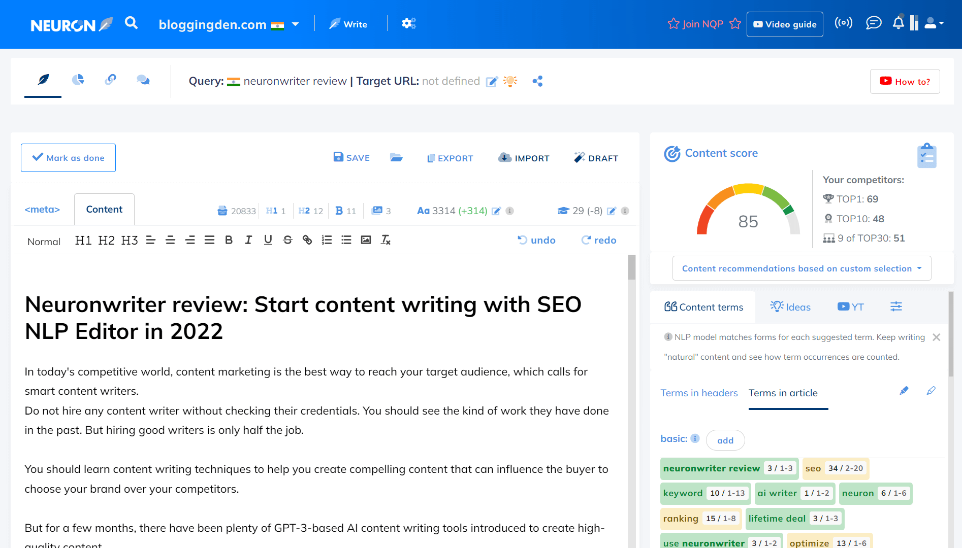Click the share icon beside query
This screenshot has height=548, width=962.
click(x=537, y=81)
